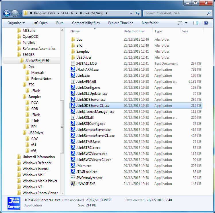Select the UNWISE.EXE uninstaller icon

pos(73,184)
